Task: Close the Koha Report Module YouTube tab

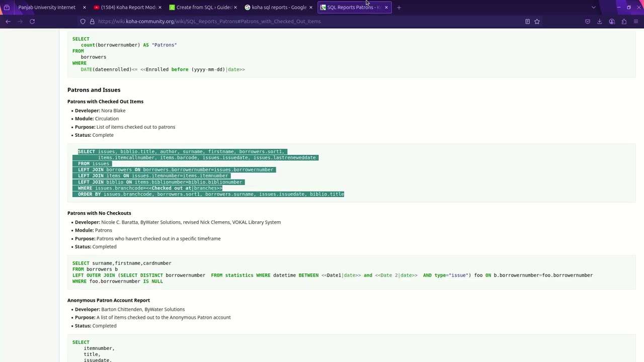Action: coord(159,8)
